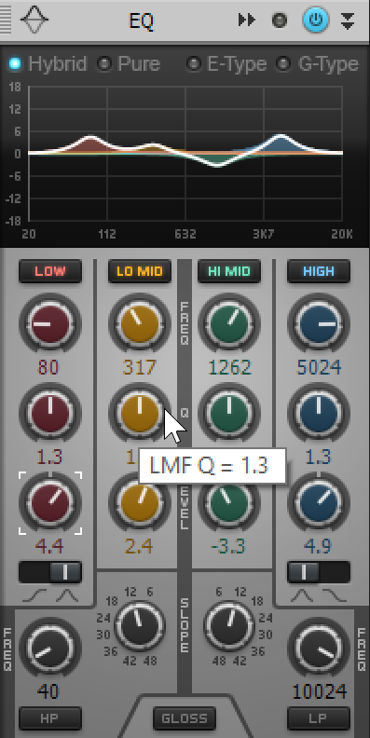Viewport: 370px width, 738px height.
Task: Select the HIGH band bell curve icon
Action: coord(302,596)
